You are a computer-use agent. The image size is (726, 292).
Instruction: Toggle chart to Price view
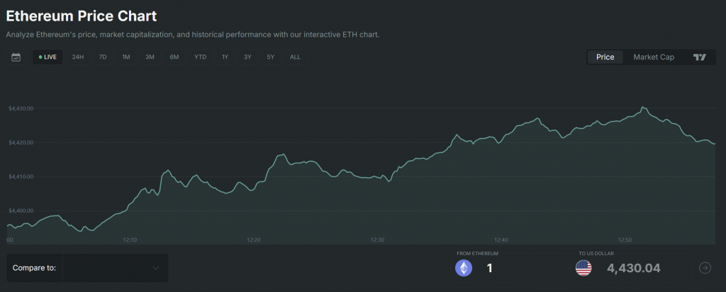point(605,57)
